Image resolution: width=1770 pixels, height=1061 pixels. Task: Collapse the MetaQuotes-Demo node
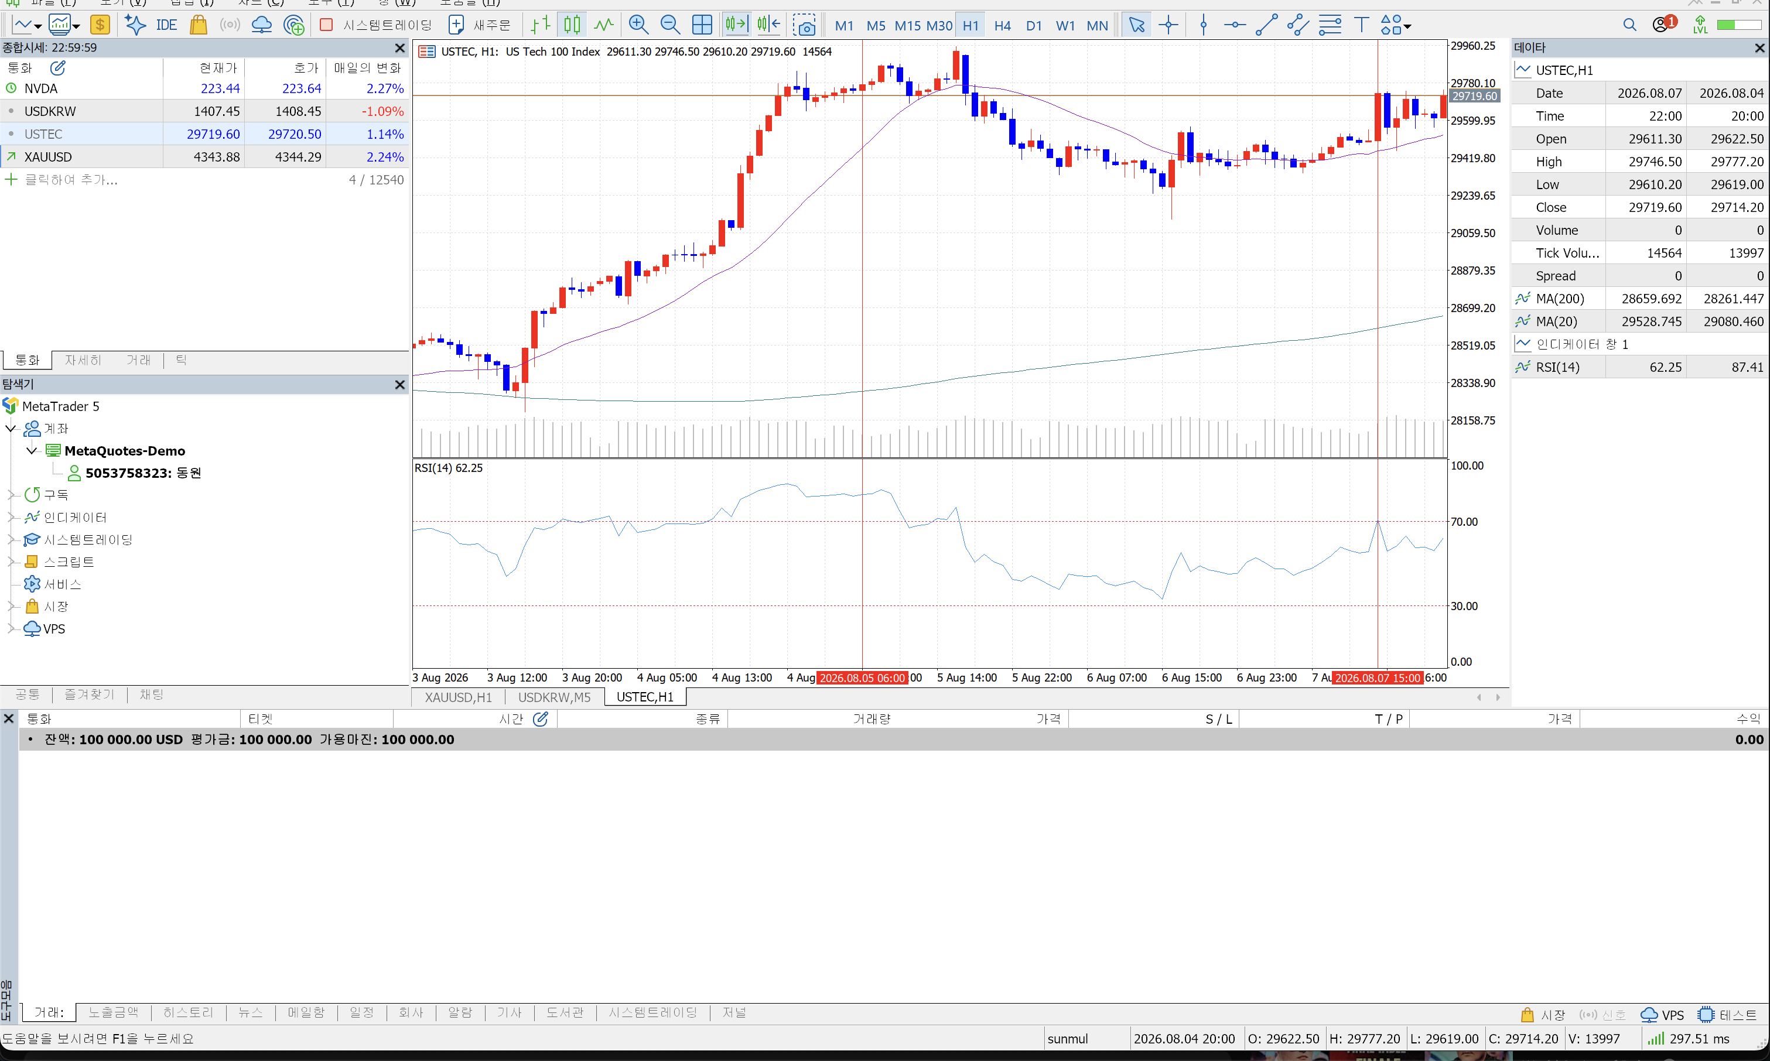coord(32,450)
